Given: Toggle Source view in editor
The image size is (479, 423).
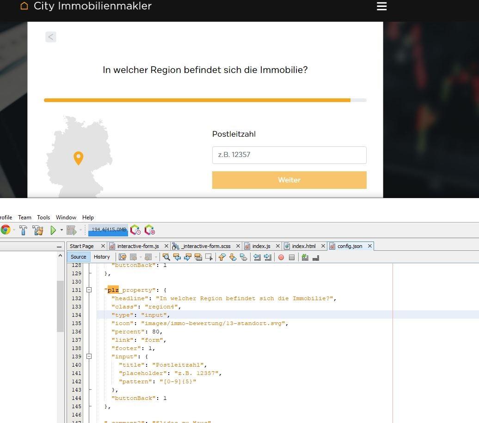Looking at the screenshot, I should pos(78,257).
